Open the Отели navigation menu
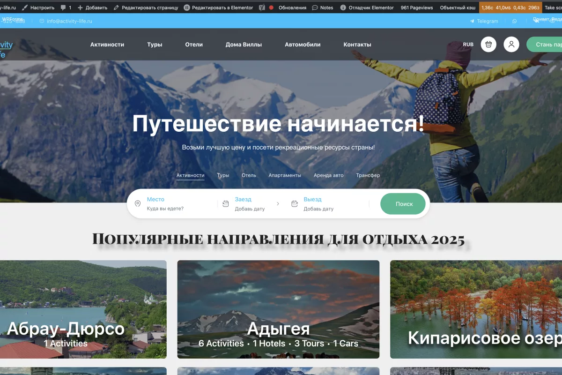Image resolution: width=562 pixels, height=375 pixels. [x=194, y=45]
